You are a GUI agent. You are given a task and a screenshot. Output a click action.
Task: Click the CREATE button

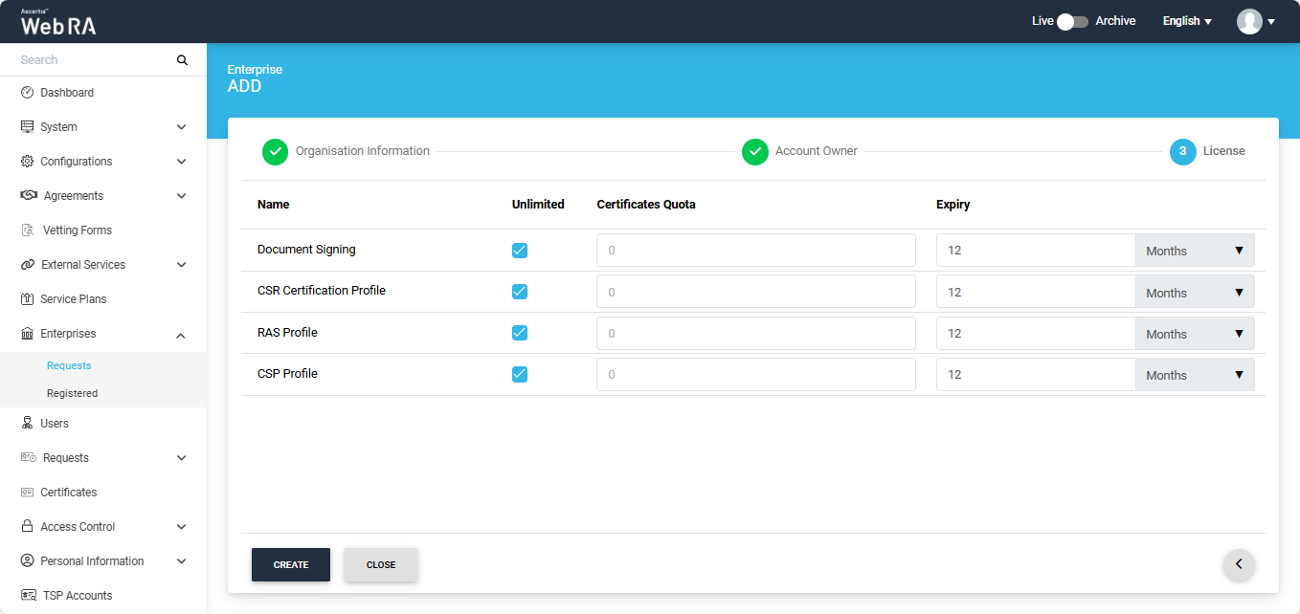pos(291,564)
